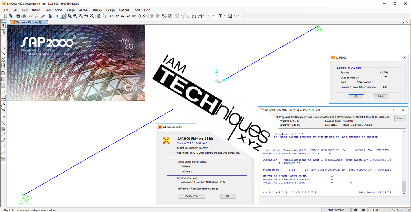This screenshot has width=411, height=212.
Task: Expand dropdown arrow beside nd toolbar button
Action: pos(213,16)
